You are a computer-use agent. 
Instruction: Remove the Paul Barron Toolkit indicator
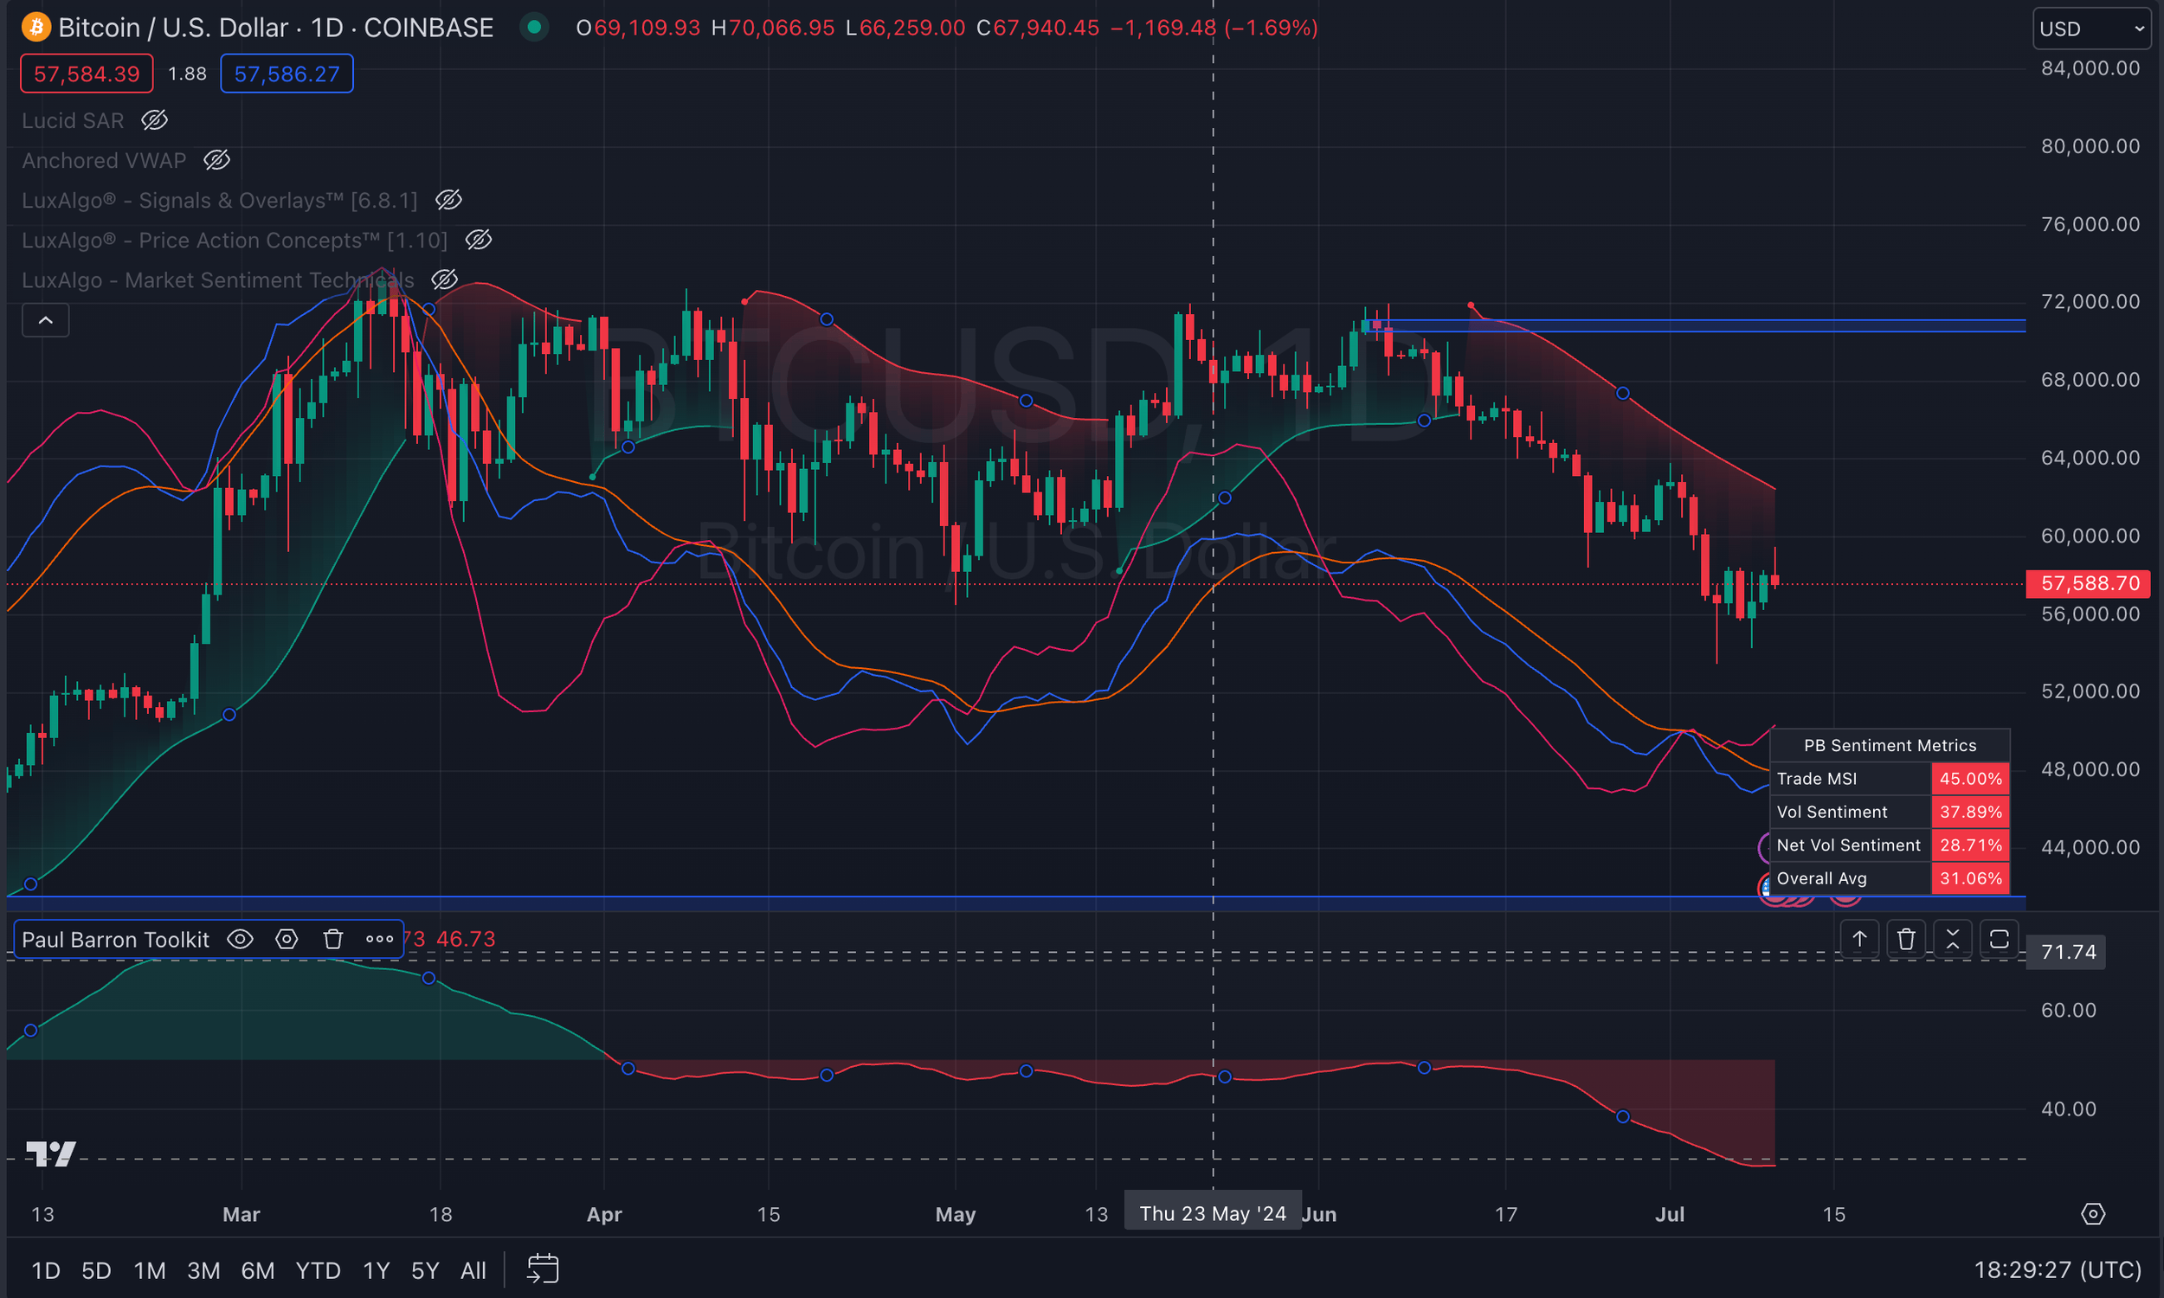pos(333,940)
